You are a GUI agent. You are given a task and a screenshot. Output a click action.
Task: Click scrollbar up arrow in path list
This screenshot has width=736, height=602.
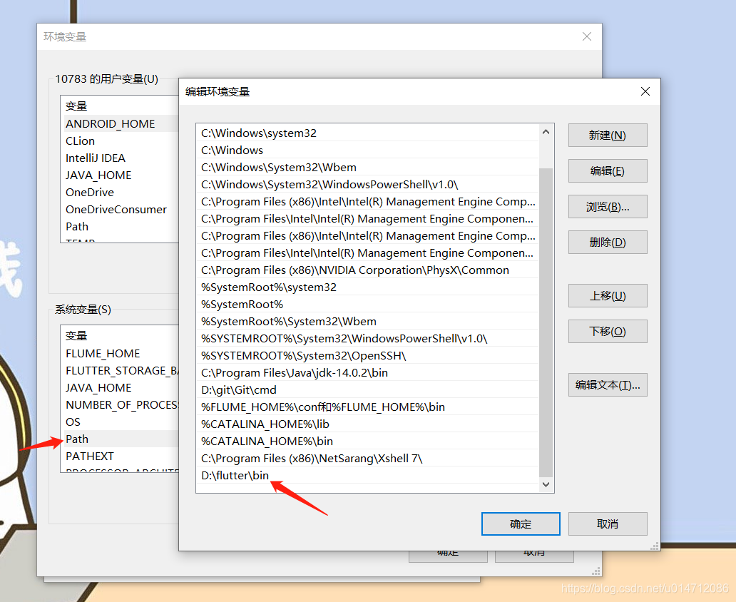coord(546,132)
